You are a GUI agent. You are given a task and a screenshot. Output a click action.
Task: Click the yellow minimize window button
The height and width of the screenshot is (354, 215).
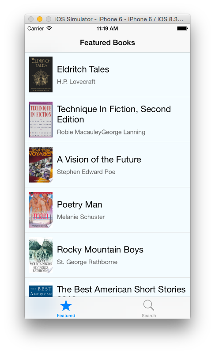(40, 19)
